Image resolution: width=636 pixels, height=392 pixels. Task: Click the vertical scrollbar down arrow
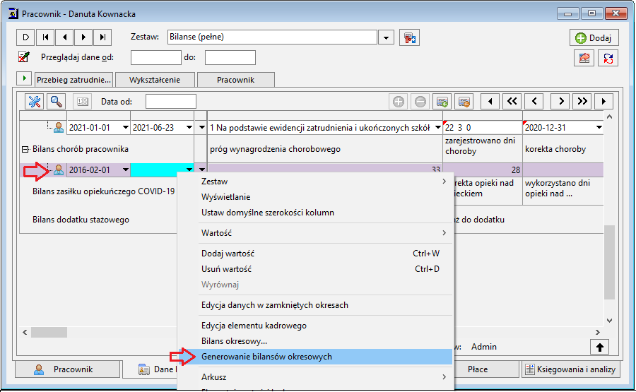coord(609,320)
